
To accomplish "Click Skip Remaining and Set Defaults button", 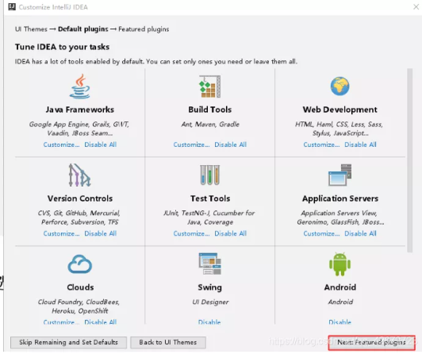I will (x=68, y=342).
